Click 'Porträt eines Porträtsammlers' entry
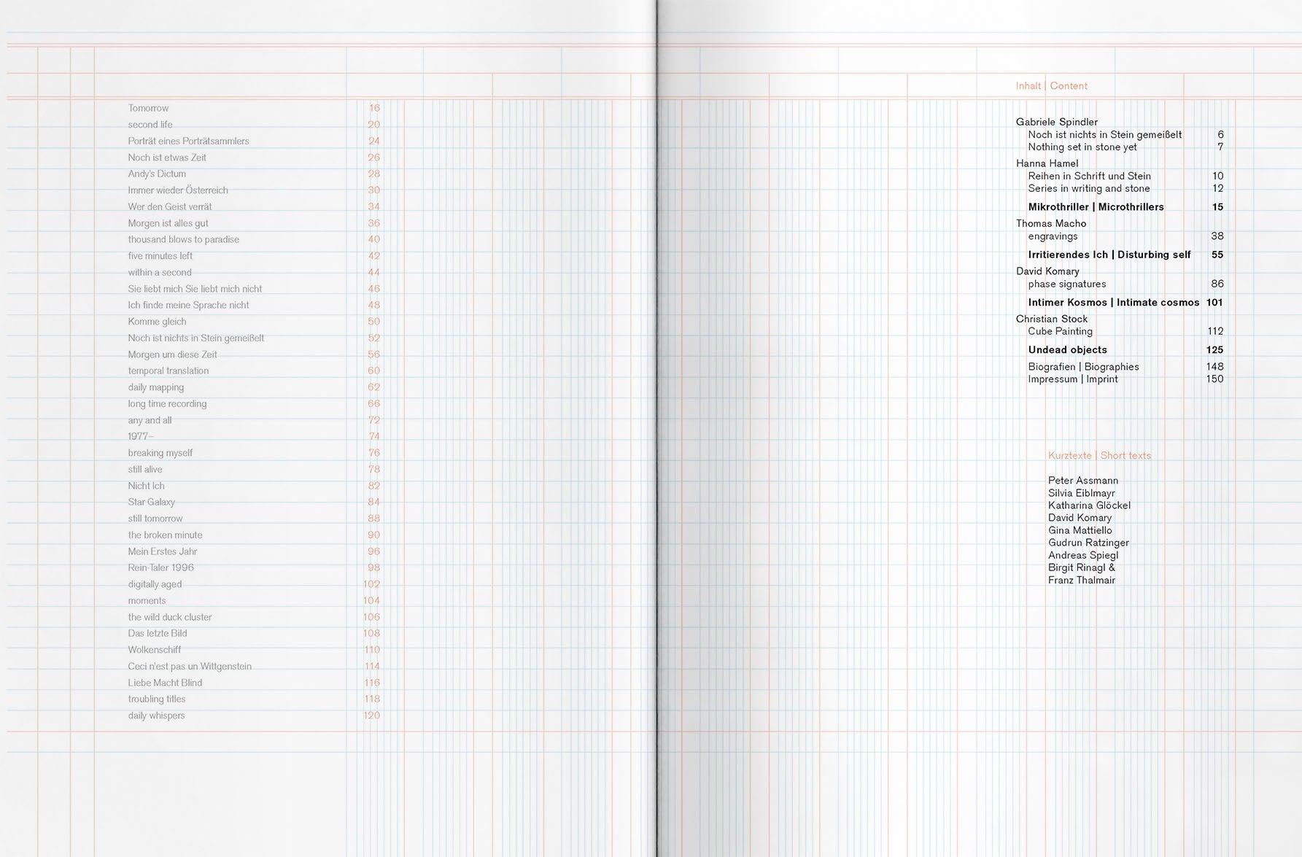Screen dimensions: 1302x857 click(x=188, y=141)
